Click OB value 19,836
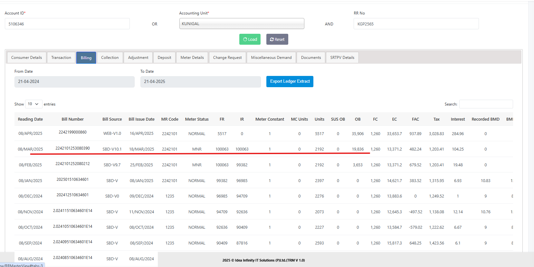The width and height of the screenshot is (534, 267). pyautogui.click(x=358, y=149)
